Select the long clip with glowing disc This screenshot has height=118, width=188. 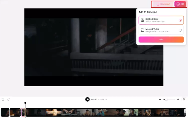106,112
